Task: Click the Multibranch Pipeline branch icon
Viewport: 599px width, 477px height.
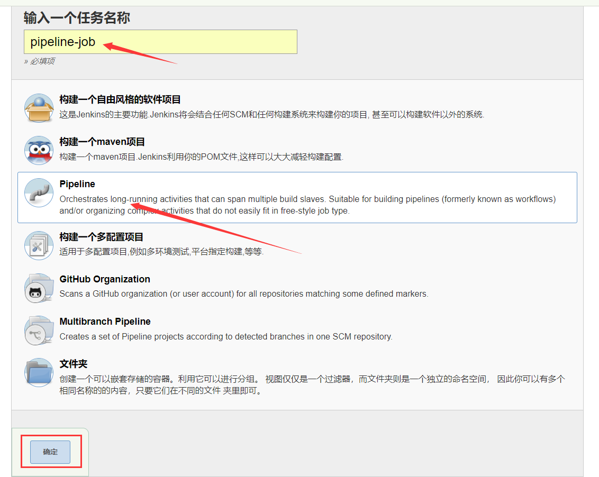Action: pyautogui.click(x=39, y=329)
